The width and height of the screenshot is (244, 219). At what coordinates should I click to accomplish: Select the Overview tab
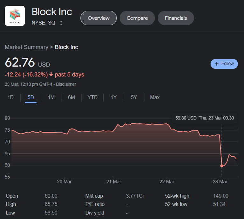coord(99,18)
